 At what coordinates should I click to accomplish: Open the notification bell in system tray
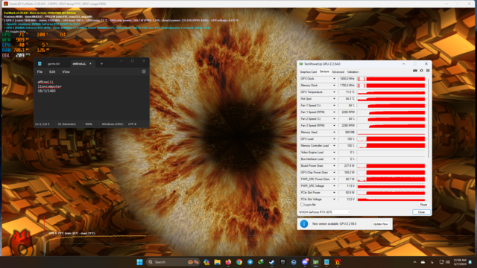click(470, 262)
